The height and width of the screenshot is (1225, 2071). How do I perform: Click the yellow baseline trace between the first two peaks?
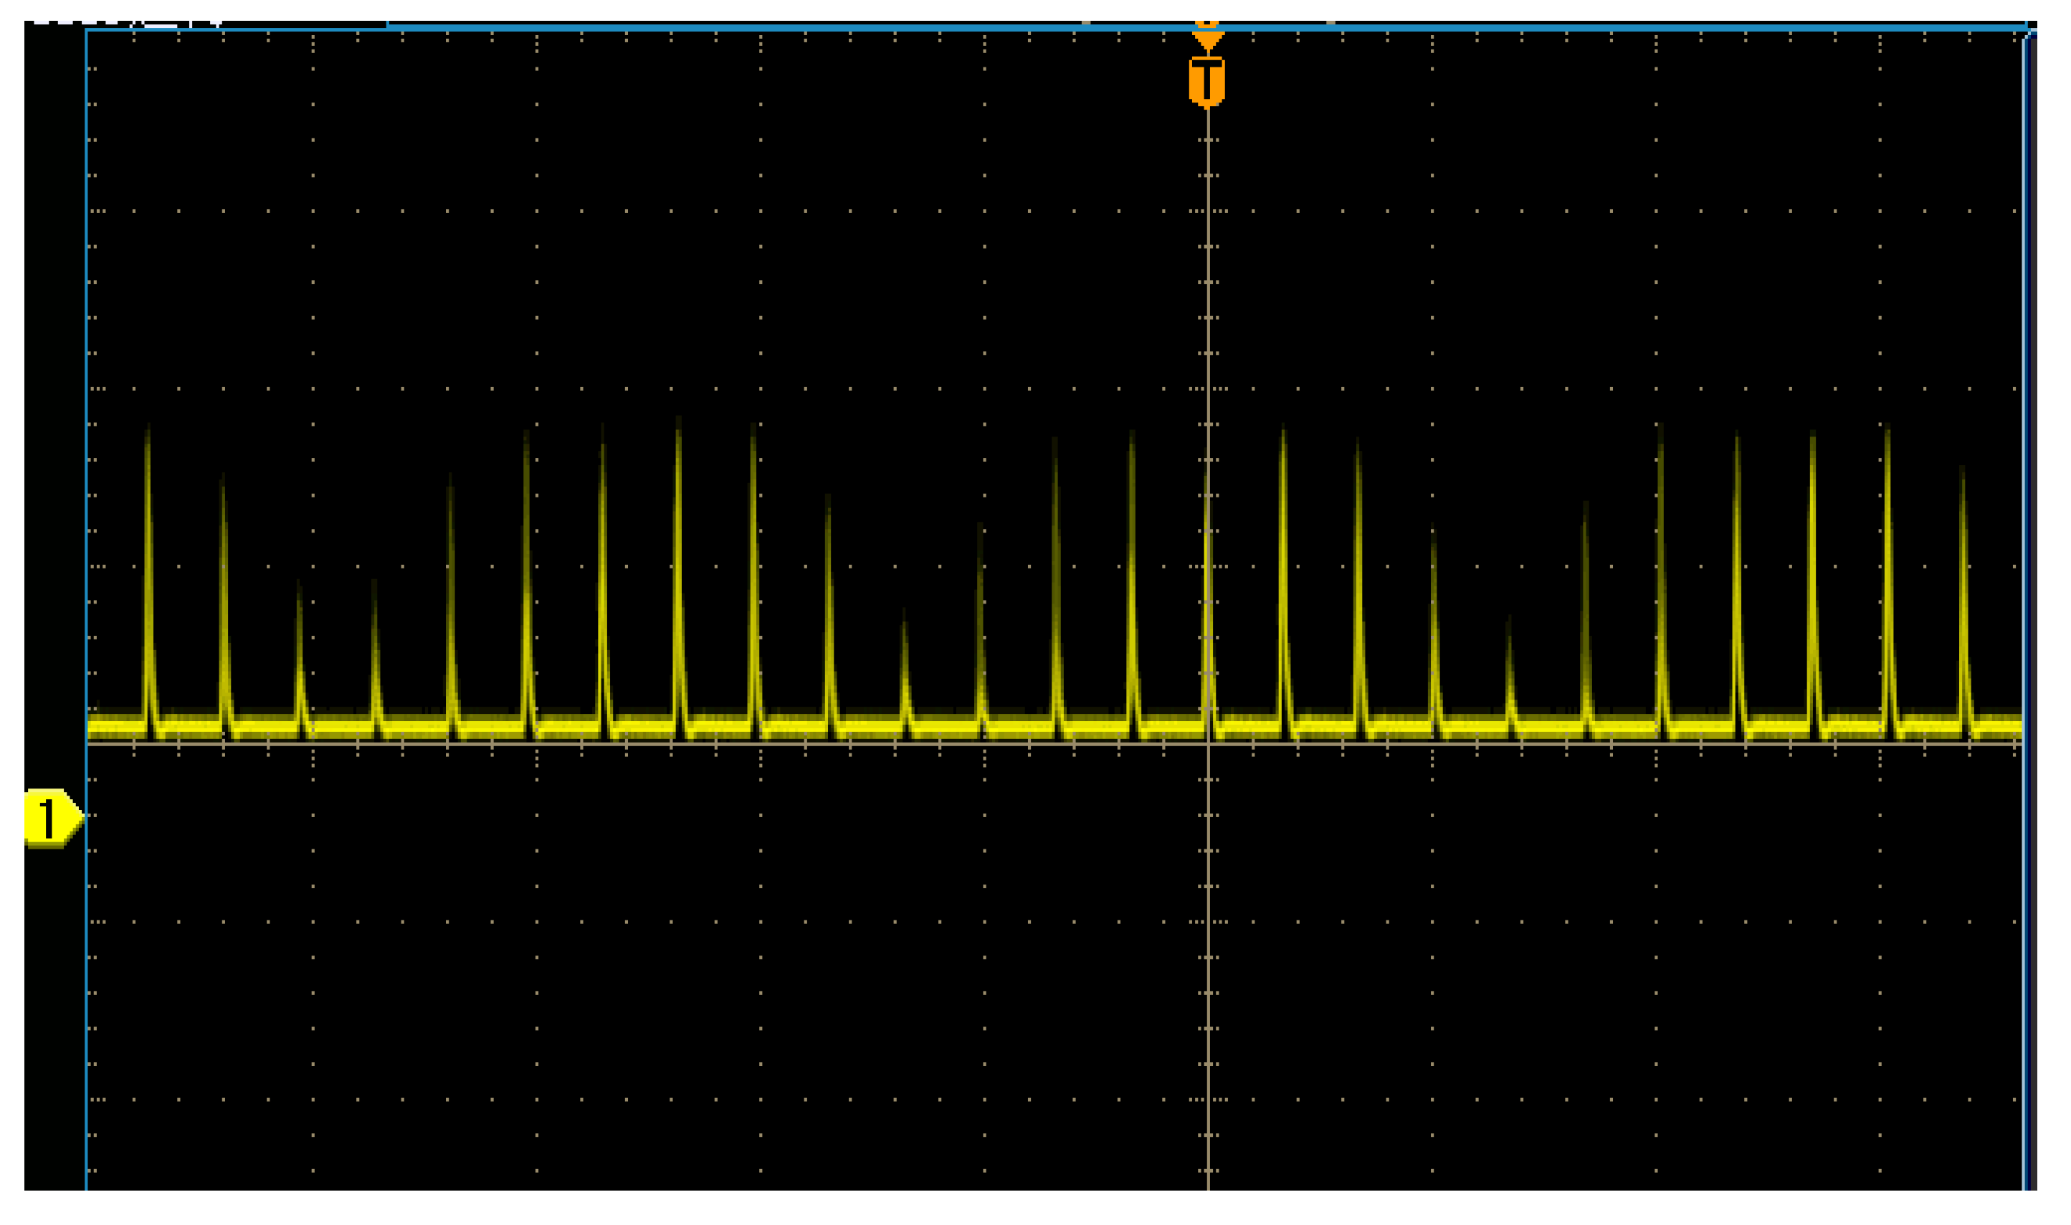[186, 725]
